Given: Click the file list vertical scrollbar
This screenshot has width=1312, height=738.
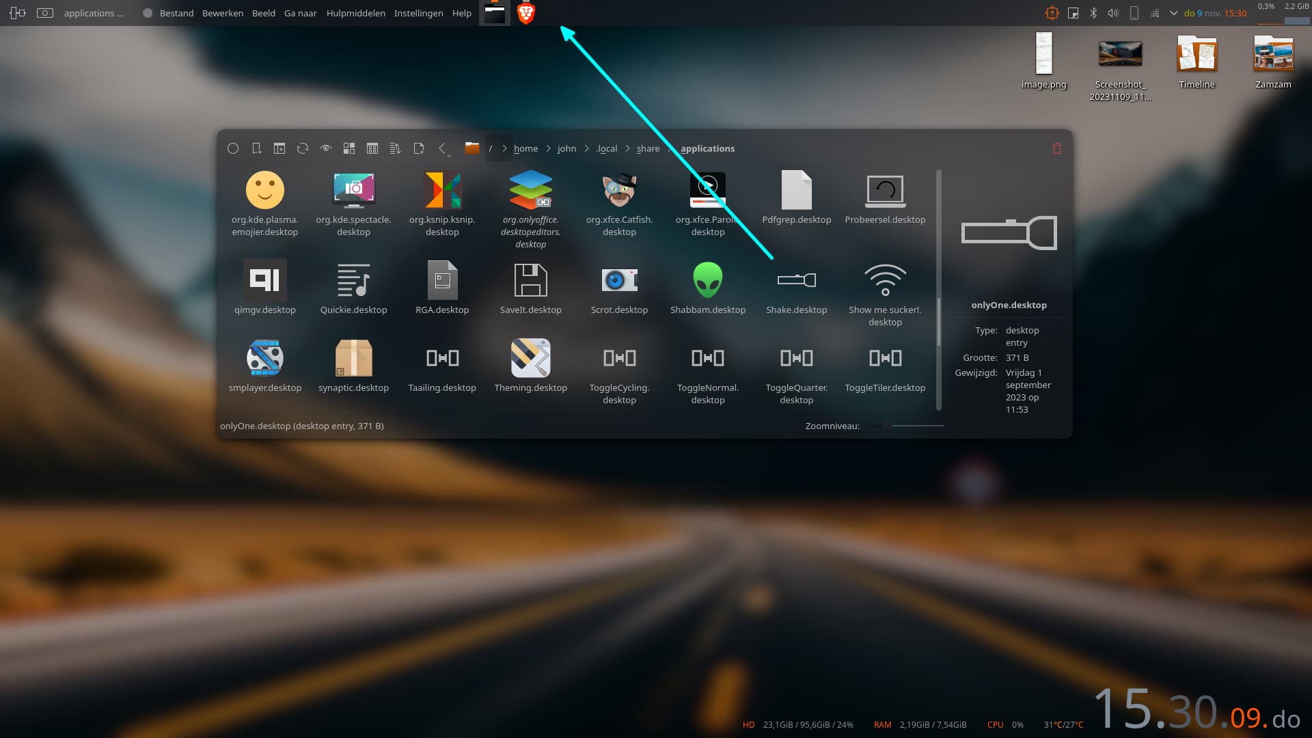Looking at the screenshot, I should (939, 290).
